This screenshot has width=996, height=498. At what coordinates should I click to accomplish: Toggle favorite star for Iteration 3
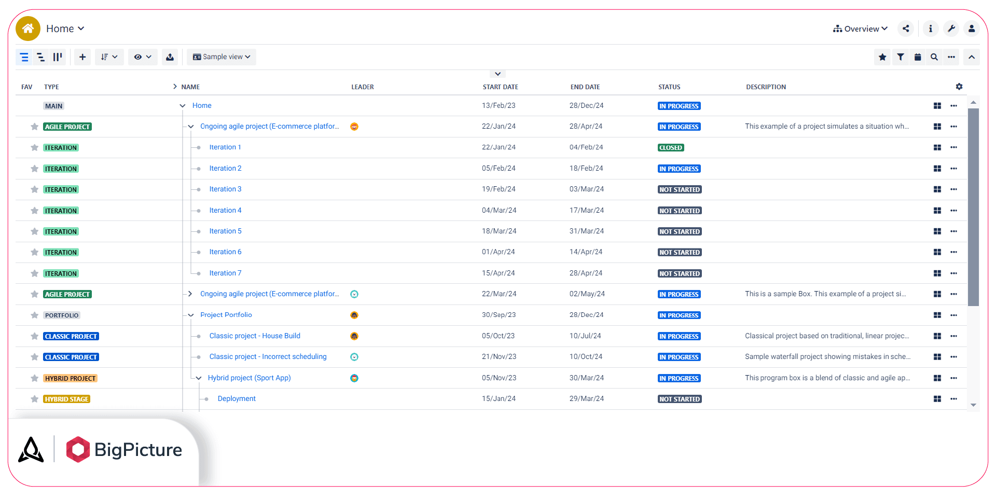tap(34, 189)
